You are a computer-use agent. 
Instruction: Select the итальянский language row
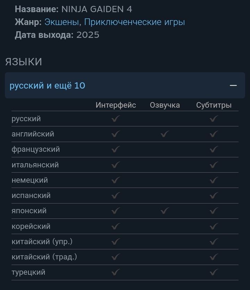(x=125, y=165)
